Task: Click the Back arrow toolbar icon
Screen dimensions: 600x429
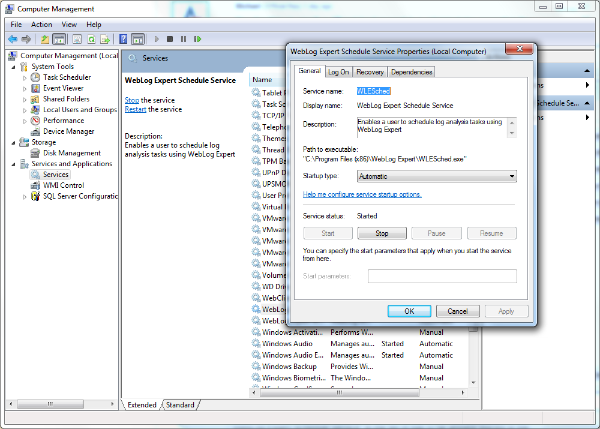Action: [x=13, y=39]
